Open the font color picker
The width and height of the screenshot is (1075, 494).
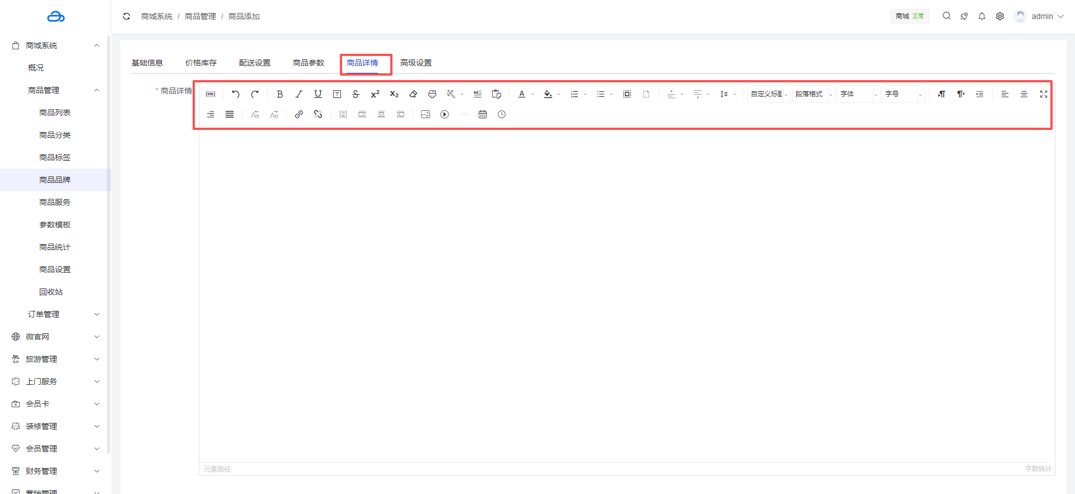click(x=522, y=94)
